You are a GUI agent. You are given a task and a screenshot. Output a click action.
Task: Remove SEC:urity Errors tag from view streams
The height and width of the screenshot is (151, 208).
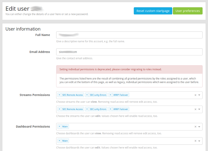(x=87, y=95)
